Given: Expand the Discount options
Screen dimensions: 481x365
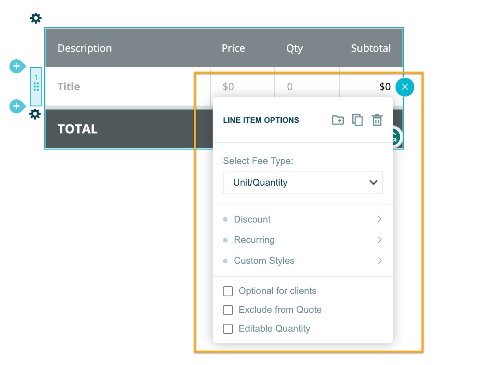Looking at the screenshot, I should pos(303,219).
